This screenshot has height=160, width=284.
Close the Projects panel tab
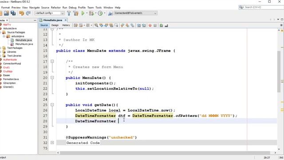point(7,20)
